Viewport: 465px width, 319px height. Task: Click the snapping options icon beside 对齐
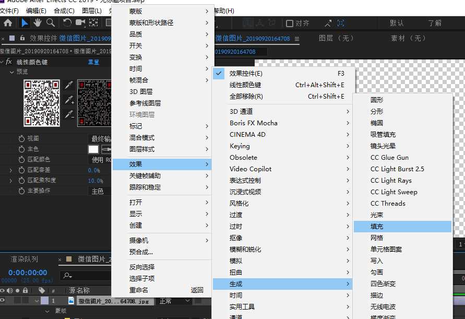click(328, 23)
